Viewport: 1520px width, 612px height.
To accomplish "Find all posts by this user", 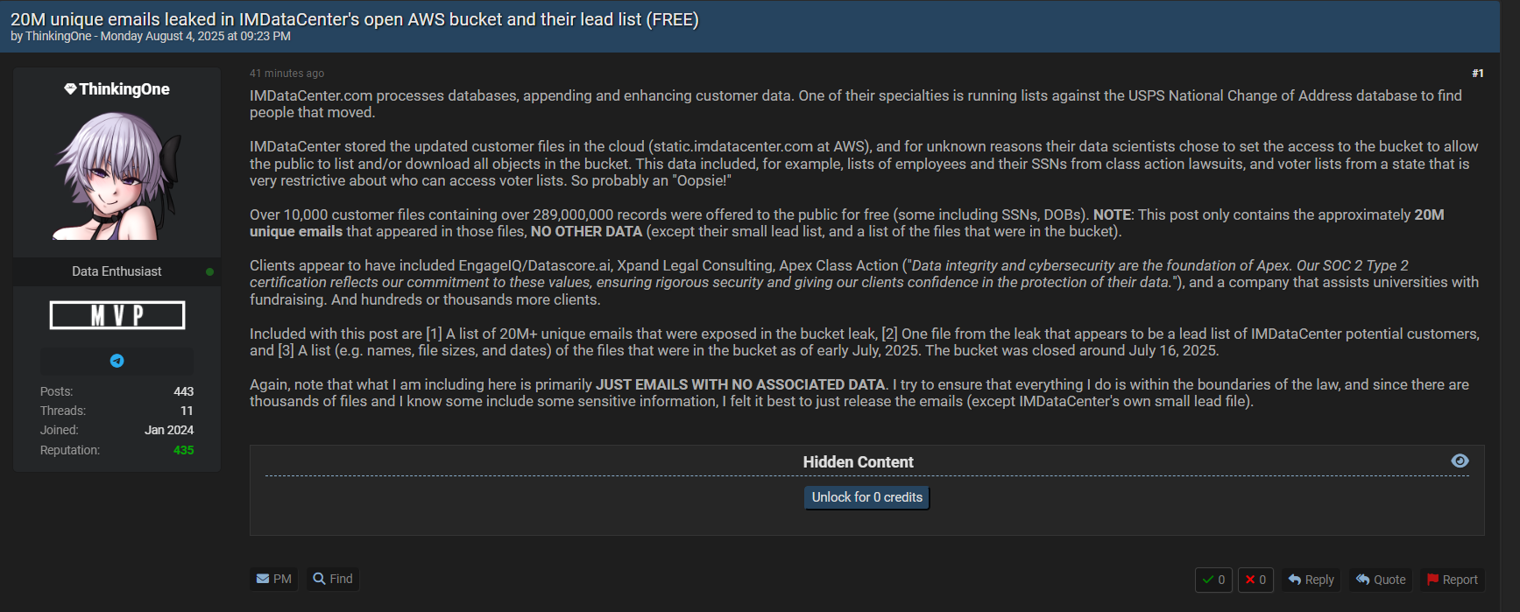I will pyautogui.click(x=333, y=579).
